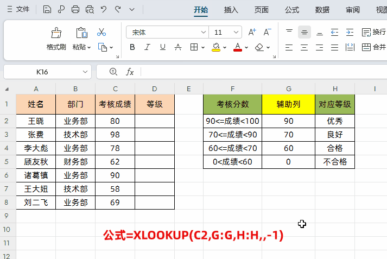Expand the font size dropdown showing 11
This screenshot has height=259, width=387.
(x=236, y=33)
